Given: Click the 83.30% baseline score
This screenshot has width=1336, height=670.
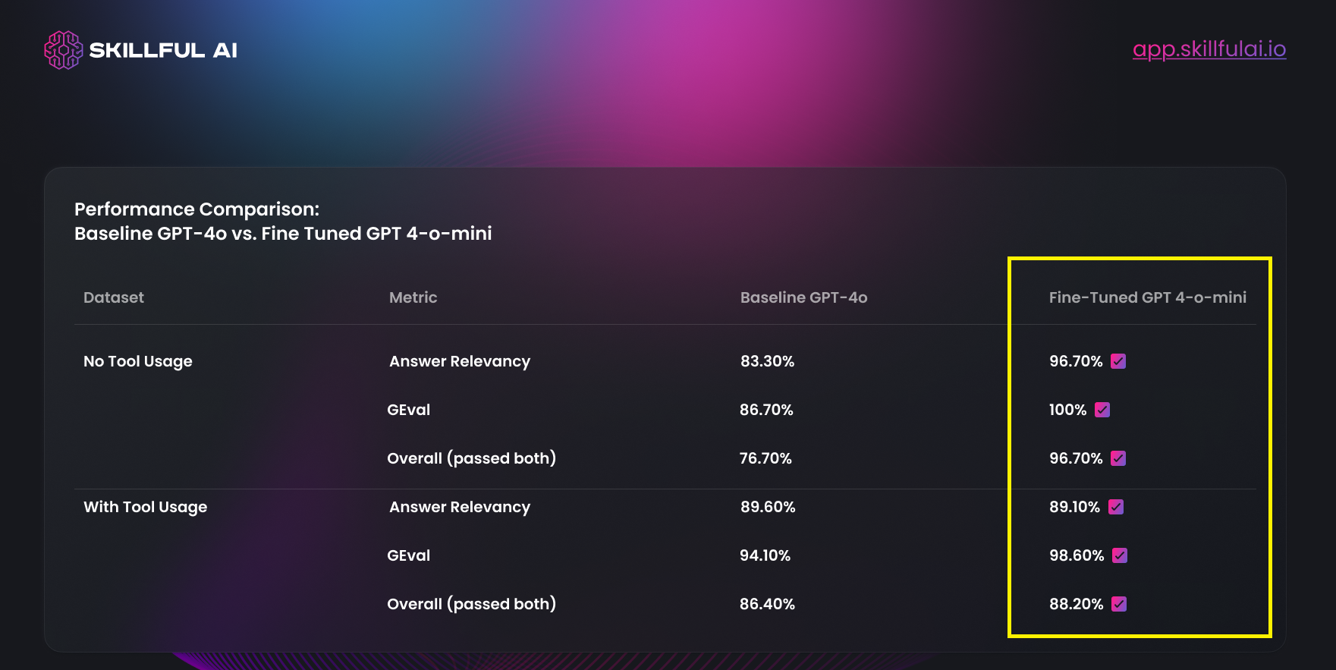Looking at the screenshot, I should pos(767,361).
